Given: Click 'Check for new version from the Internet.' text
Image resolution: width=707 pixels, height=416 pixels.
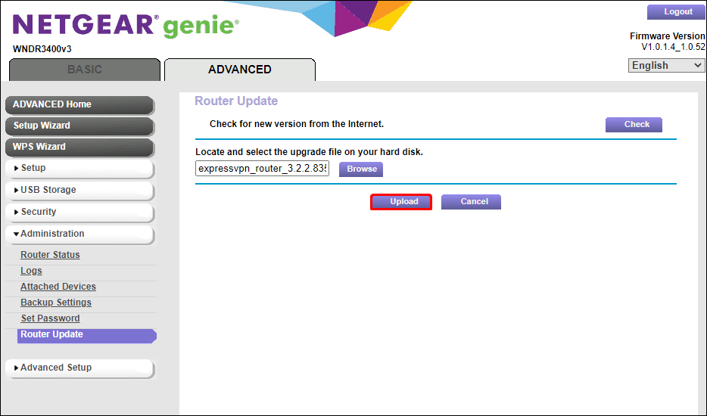Looking at the screenshot, I should [x=297, y=124].
